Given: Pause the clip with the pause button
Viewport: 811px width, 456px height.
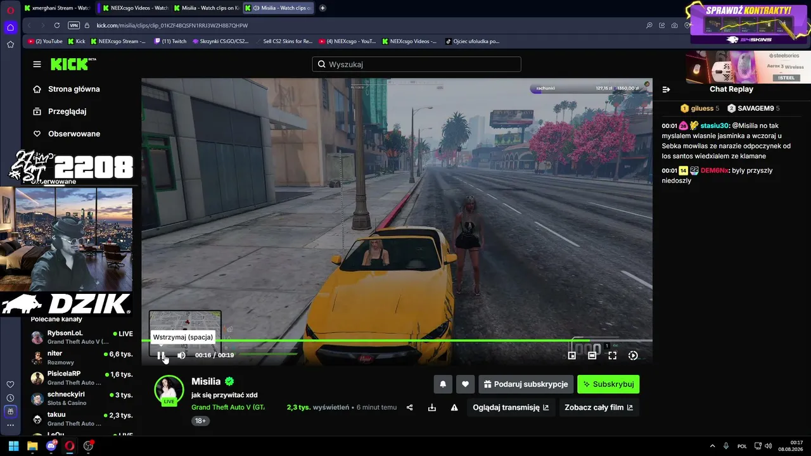Looking at the screenshot, I should coord(161,355).
